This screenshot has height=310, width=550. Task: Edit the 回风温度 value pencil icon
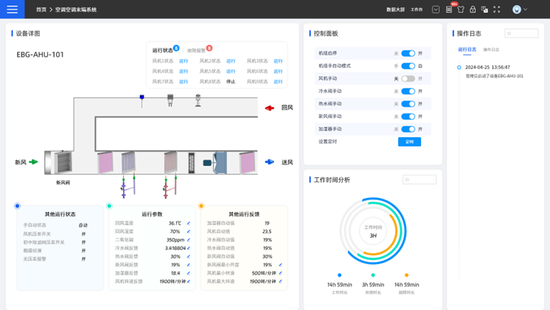189,223
